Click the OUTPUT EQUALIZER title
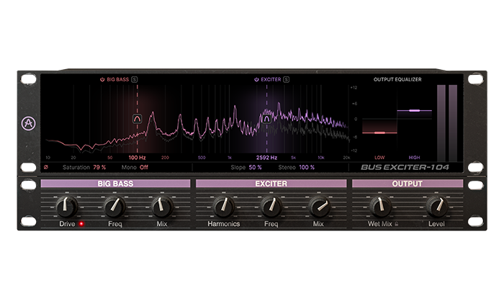This screenshot has width=504, height=288. click(397, 79)
